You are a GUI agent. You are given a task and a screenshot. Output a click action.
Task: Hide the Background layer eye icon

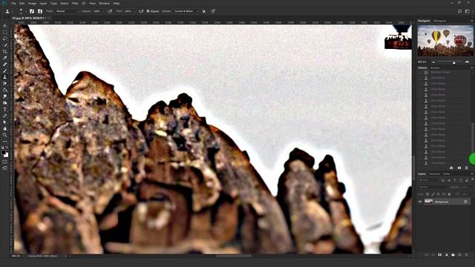(420, 202)
